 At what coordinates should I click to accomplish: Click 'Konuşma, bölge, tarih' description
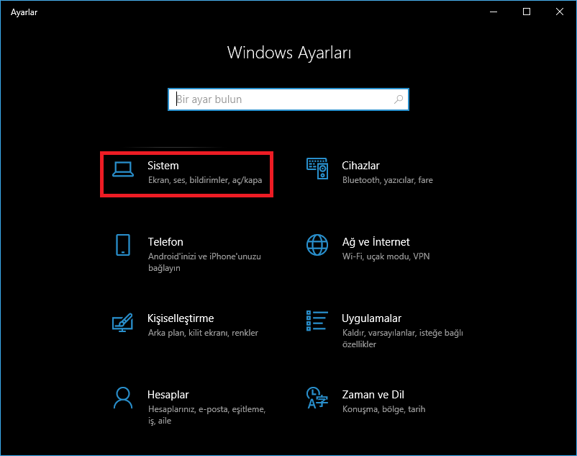[x=383, y=409]
